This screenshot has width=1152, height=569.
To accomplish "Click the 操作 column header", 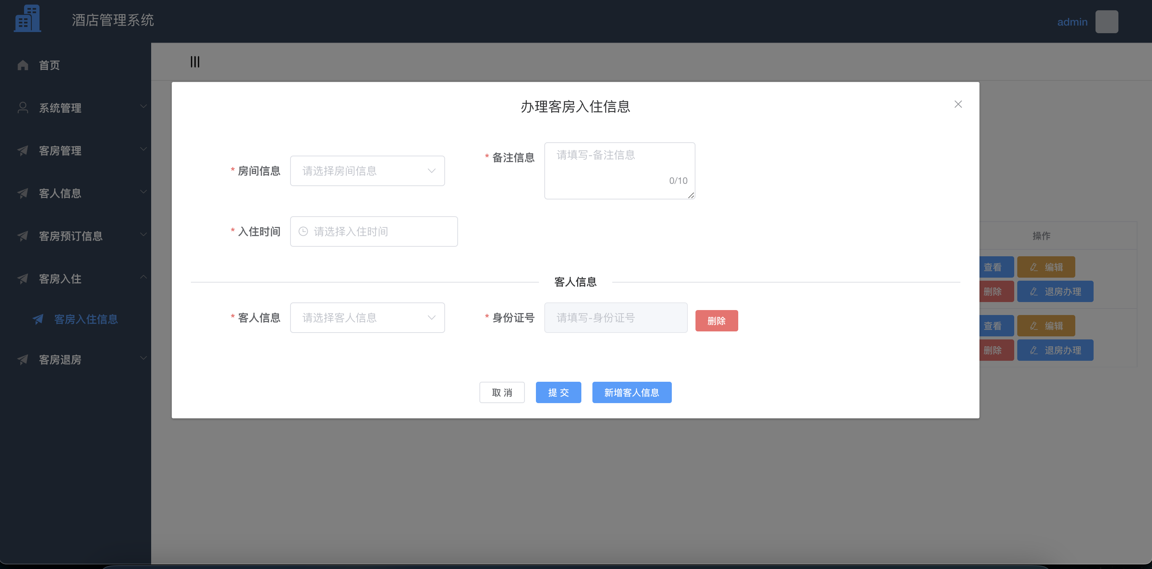I will click(x=1041, y=236).
